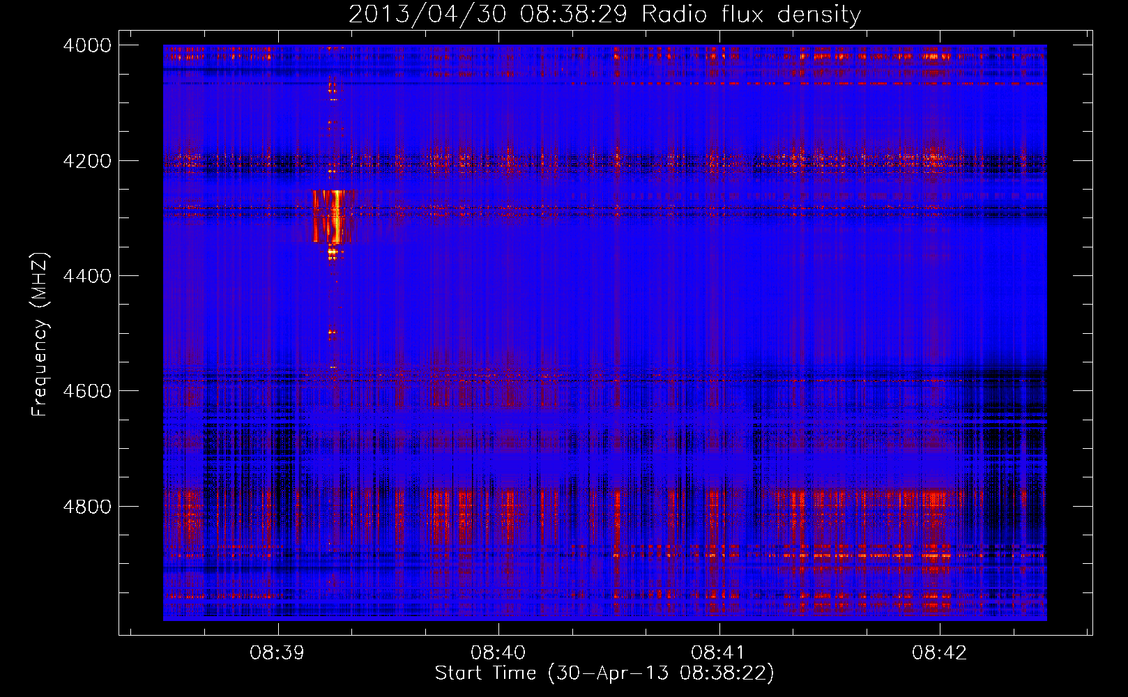The image size is (1128, 697).
Task: Select the 'Start Time (30-Apr-13 08:38:22)' x-axis label
Action: (604, 673)
